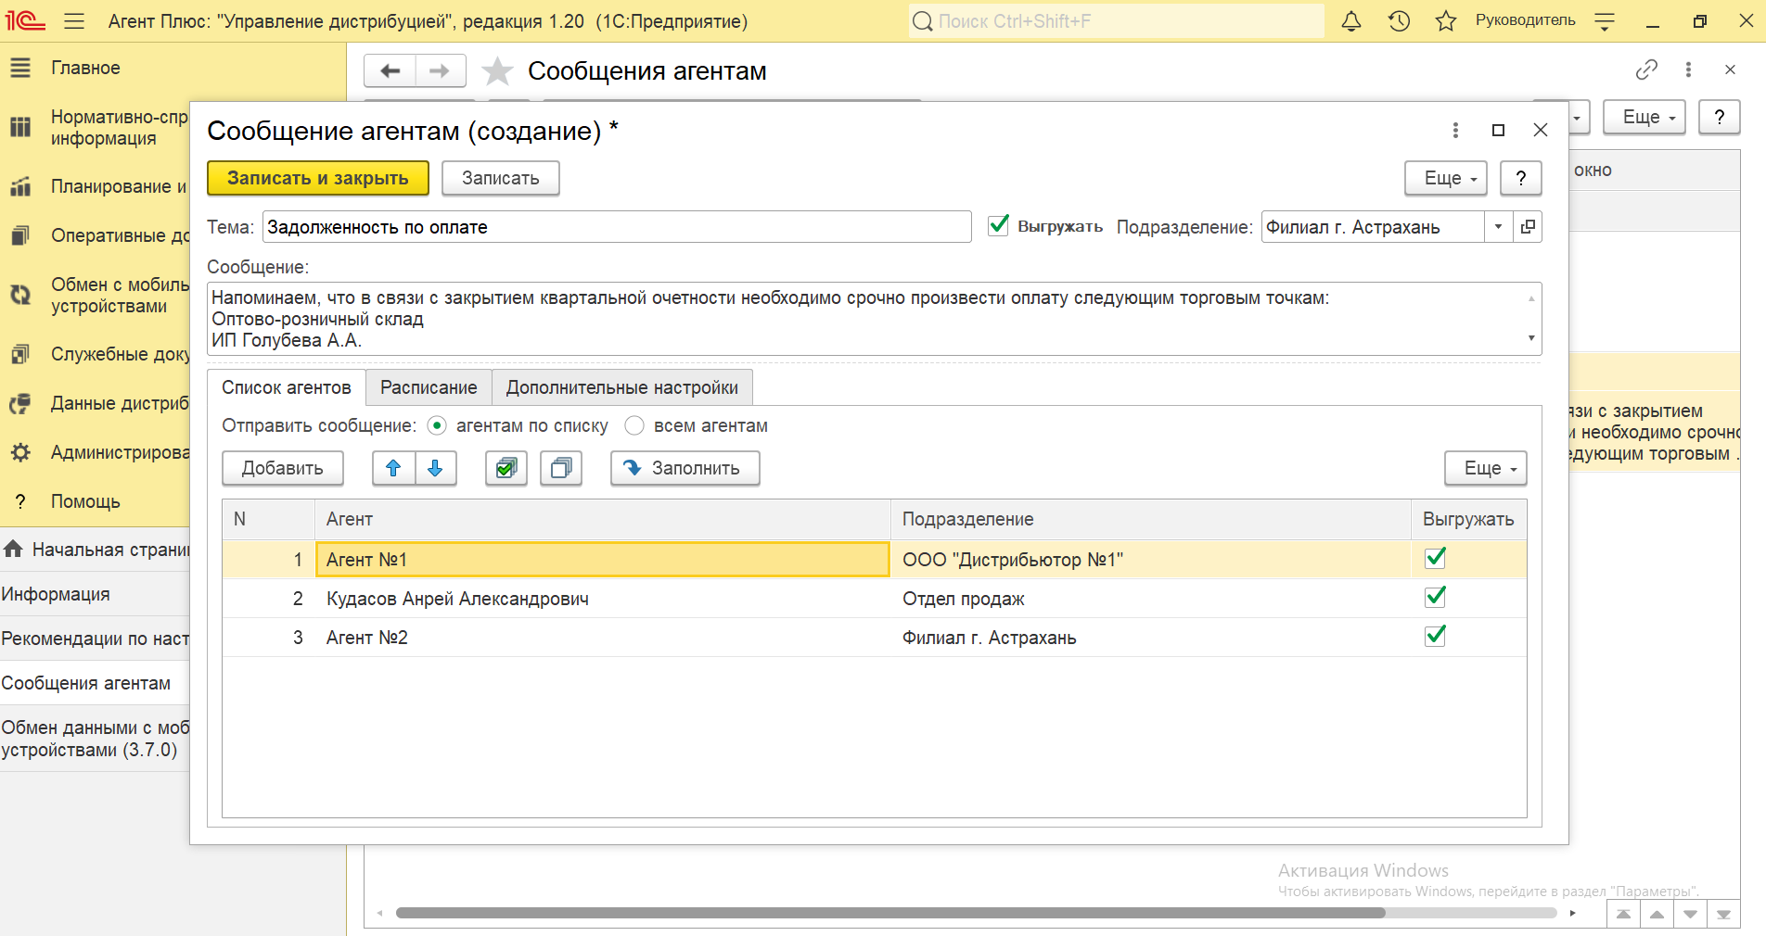Switch to Список агентов tab
The image size is (1766, 936).
point(287,387)
